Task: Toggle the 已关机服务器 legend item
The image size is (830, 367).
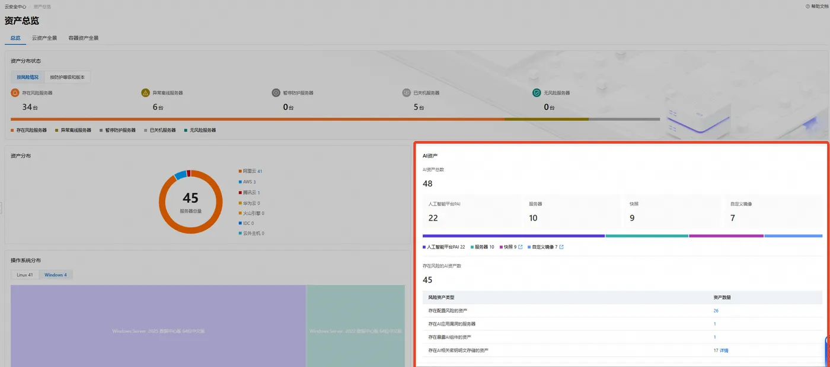Action: click(160, 130)
